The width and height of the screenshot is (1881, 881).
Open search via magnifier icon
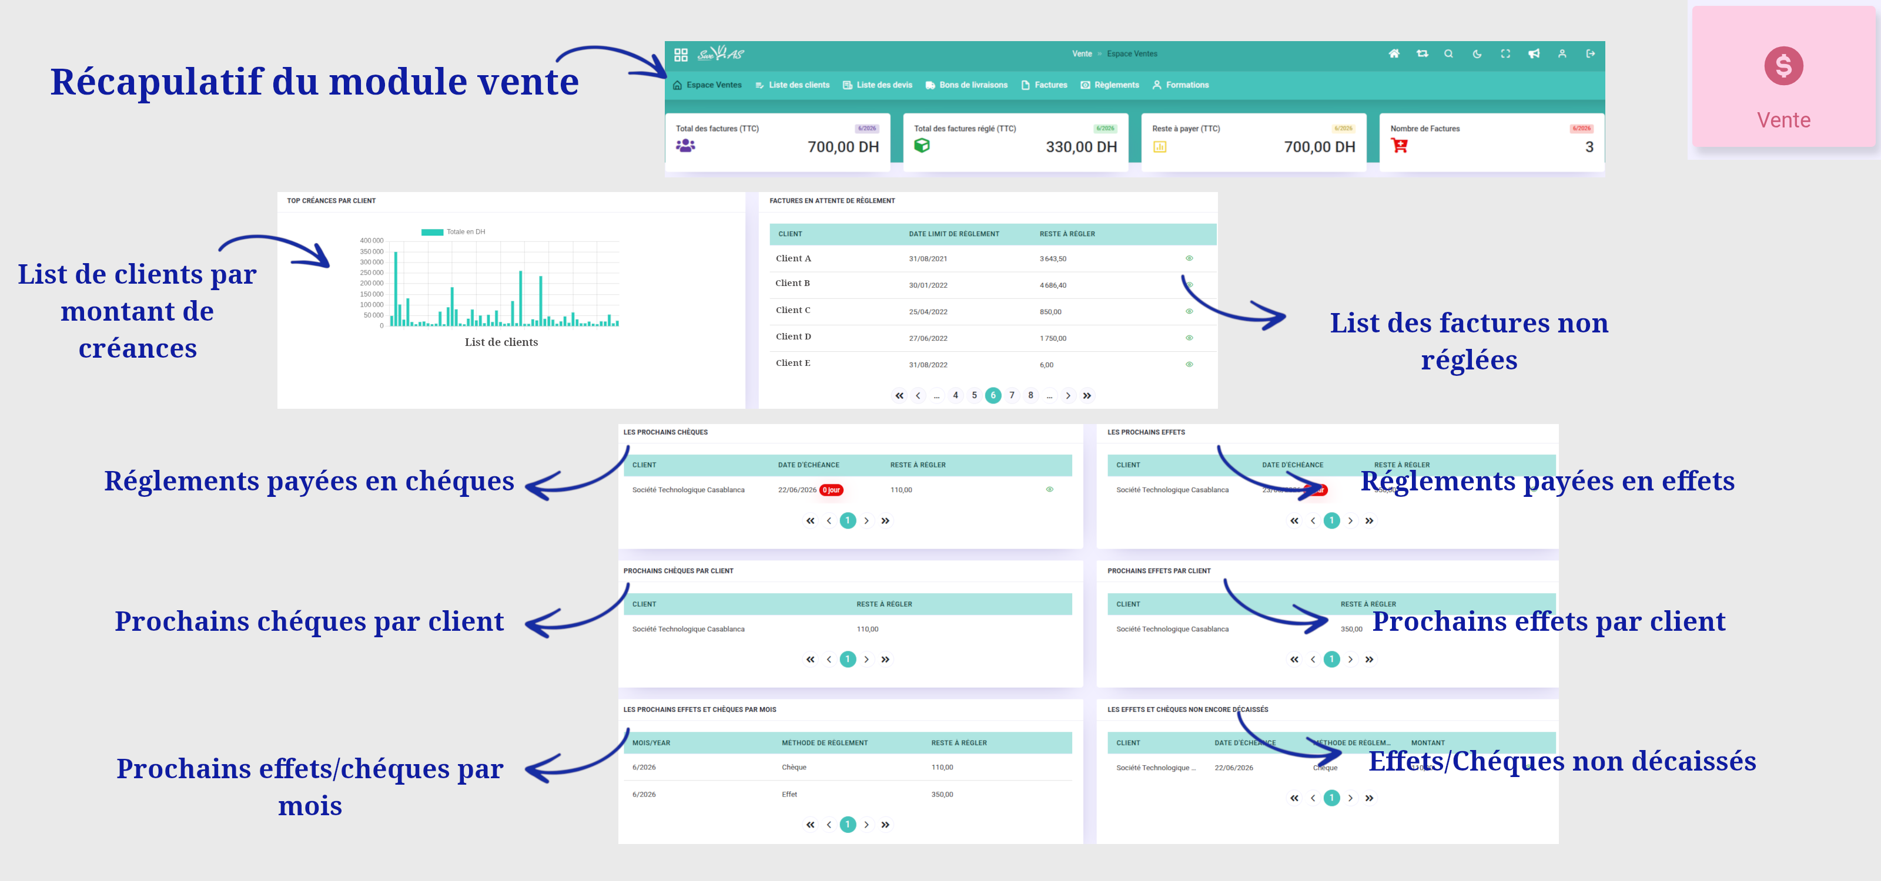(1449, 53)
